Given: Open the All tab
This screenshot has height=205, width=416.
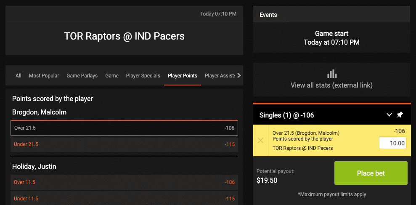Looking at the screenshot, I should [x=19, y=76].
